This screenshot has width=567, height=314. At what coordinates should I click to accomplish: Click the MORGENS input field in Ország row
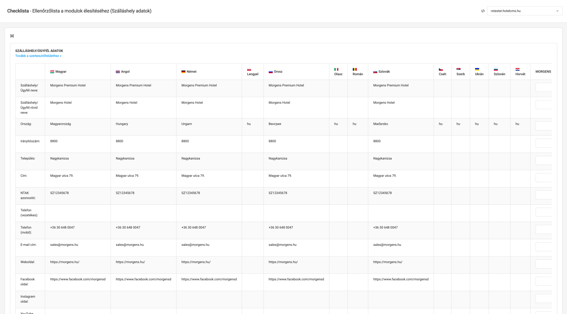click(x=543, y=126)
